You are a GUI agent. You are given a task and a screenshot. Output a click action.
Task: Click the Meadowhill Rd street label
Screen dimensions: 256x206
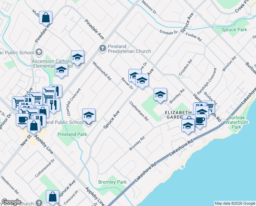102,71
